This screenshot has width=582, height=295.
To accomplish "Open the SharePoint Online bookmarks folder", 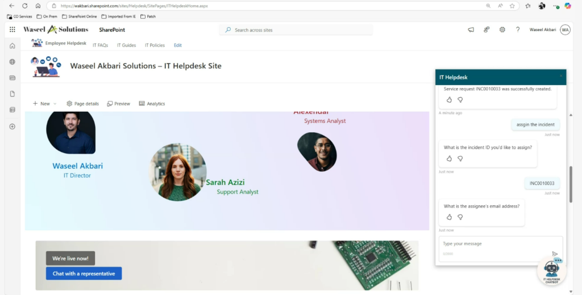I will (80, 16).
